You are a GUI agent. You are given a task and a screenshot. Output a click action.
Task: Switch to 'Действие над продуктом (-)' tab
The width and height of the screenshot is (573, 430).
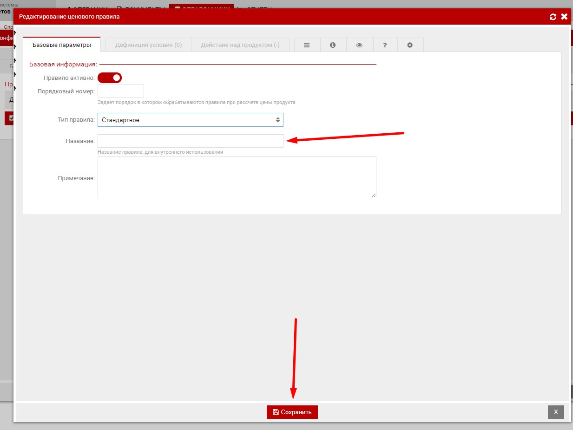click(x=240, y=45)
